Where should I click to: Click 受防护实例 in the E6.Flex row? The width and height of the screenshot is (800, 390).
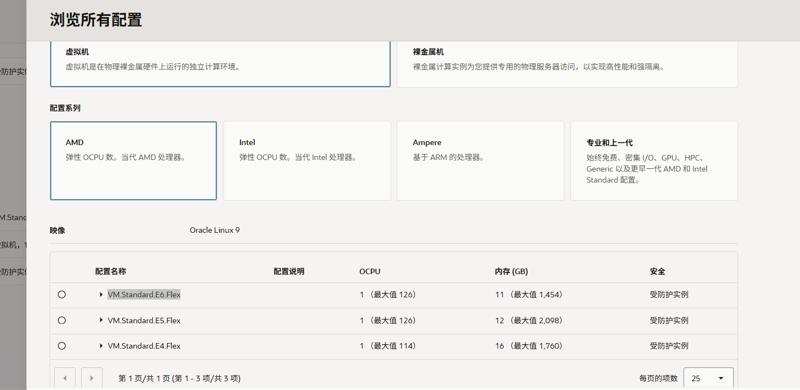pos(669,295)
